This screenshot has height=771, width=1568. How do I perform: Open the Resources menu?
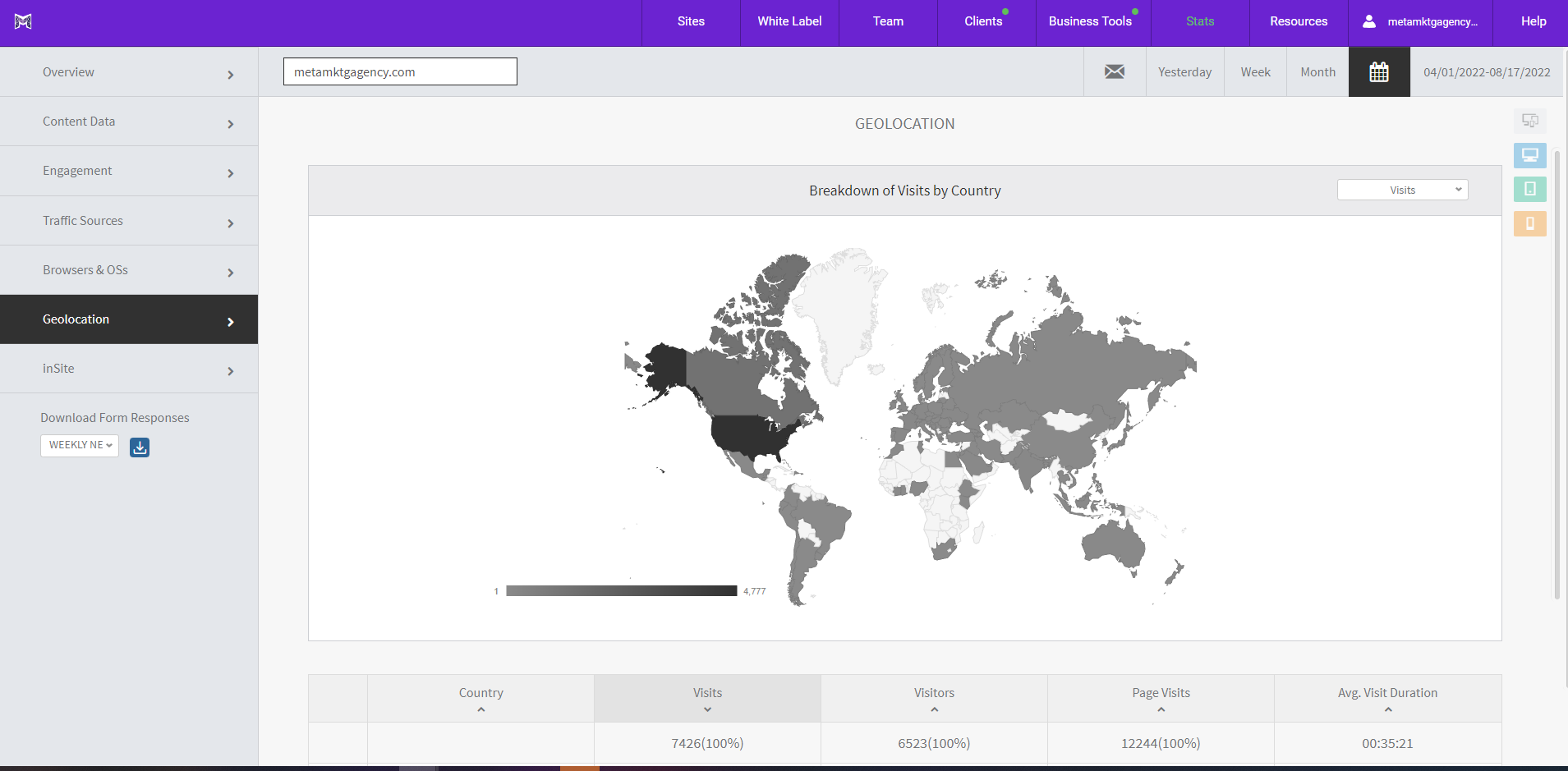click(x=1299, y=21)
